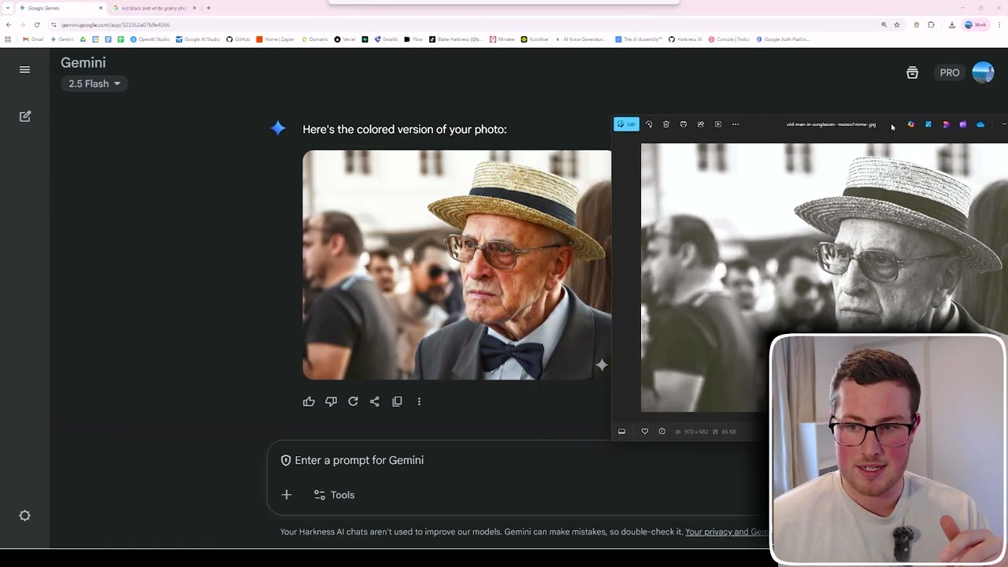
Task: Open the Console | Twilio bookmark
Action: (x=729, y=39)
